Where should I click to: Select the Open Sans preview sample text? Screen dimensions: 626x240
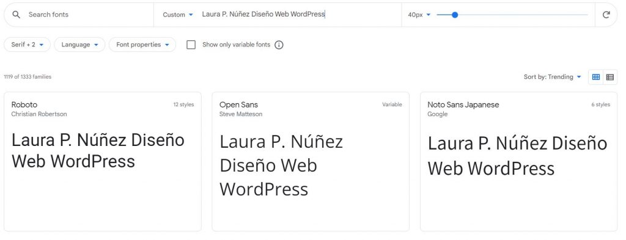(281, 165)
